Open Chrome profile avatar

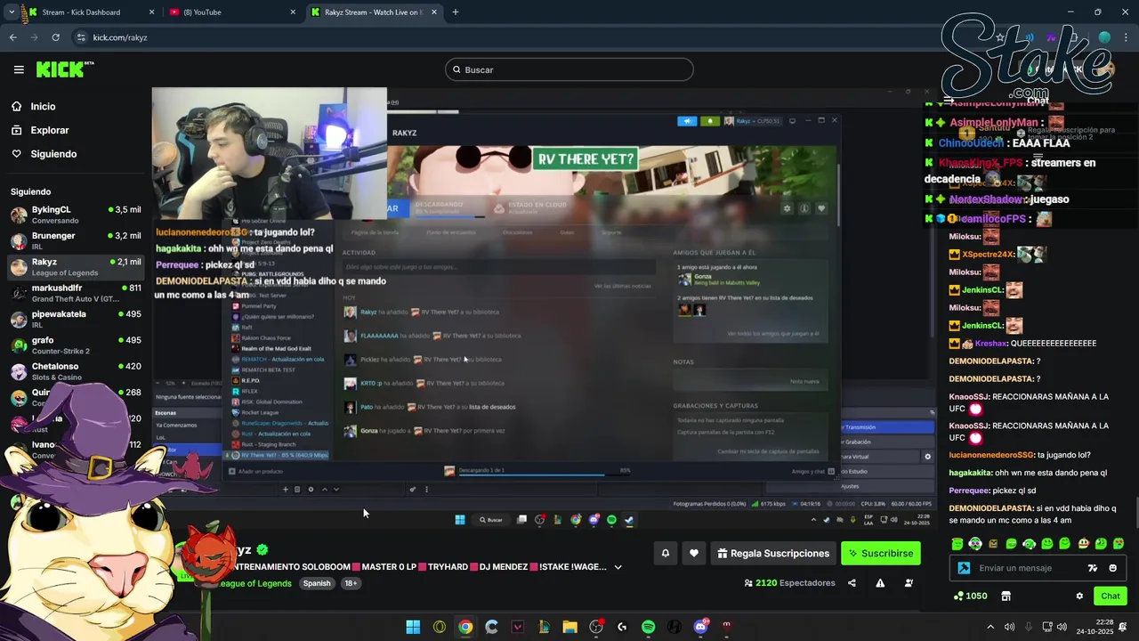coord(1104,37)
